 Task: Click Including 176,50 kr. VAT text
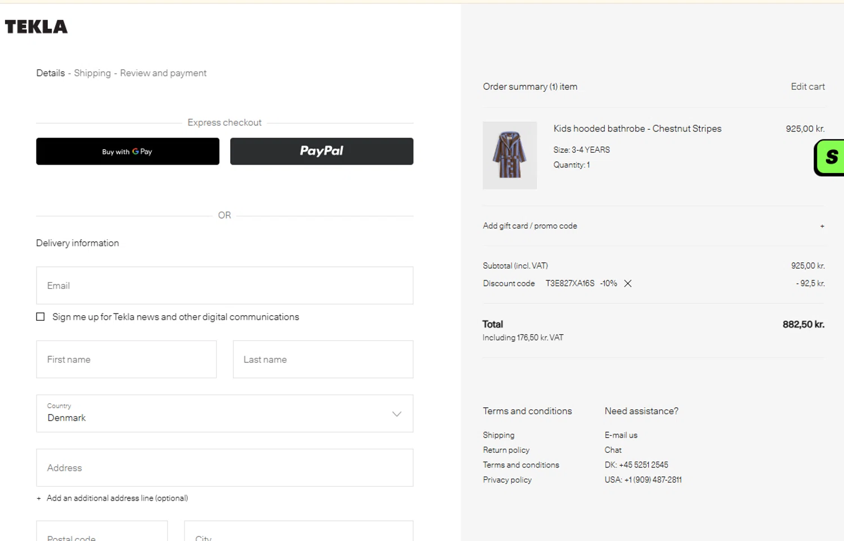click(523, 338)
